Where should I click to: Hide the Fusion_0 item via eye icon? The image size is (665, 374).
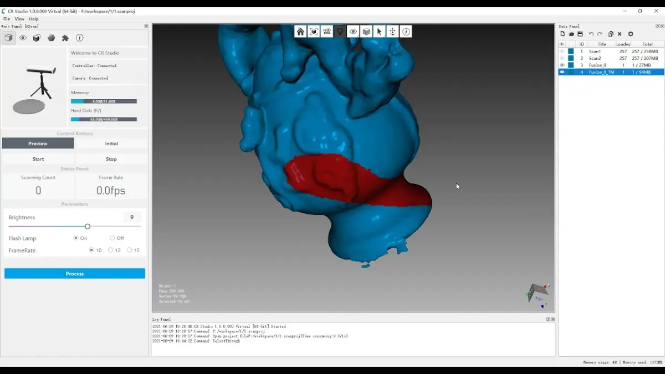[562, 65]
